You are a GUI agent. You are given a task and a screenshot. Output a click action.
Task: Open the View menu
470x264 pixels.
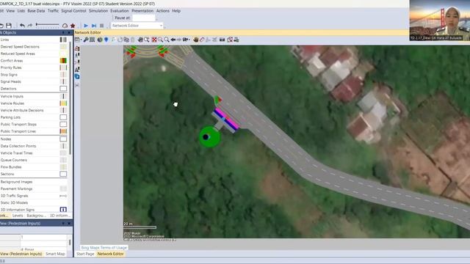(10, 11)
